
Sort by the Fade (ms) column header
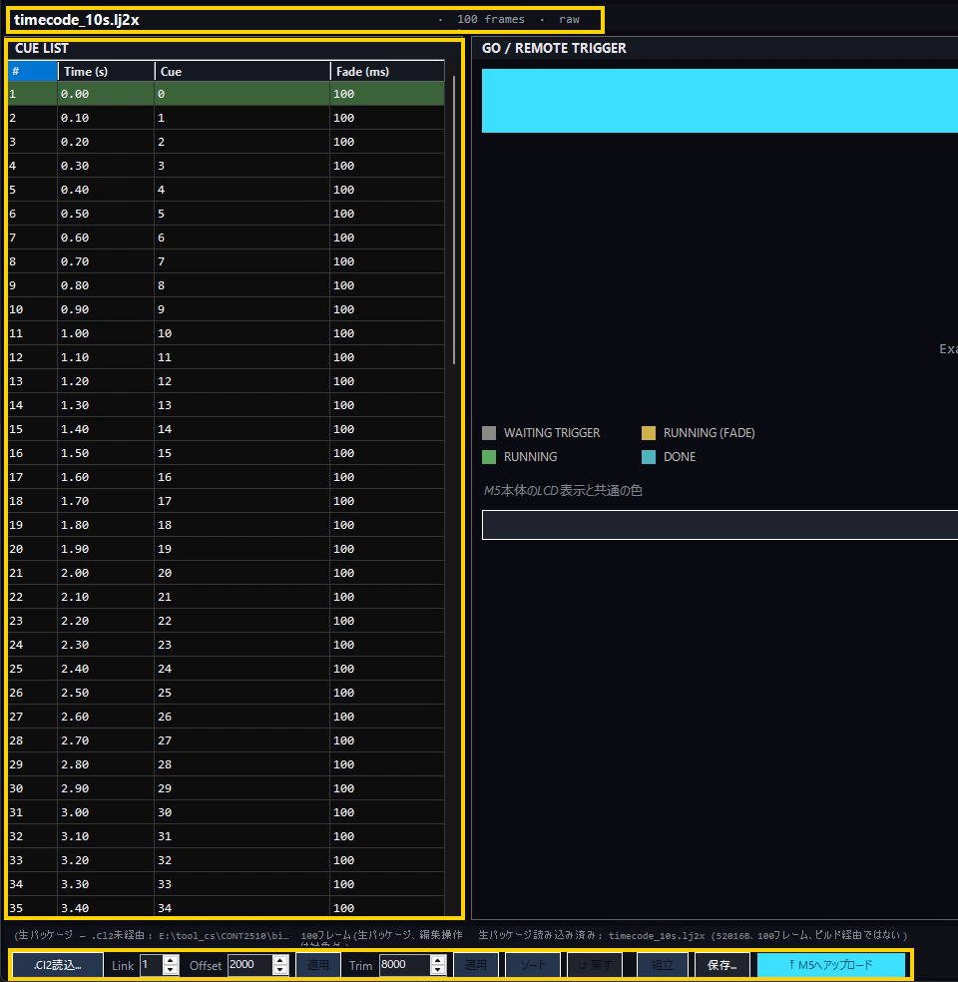click(387, 72)
